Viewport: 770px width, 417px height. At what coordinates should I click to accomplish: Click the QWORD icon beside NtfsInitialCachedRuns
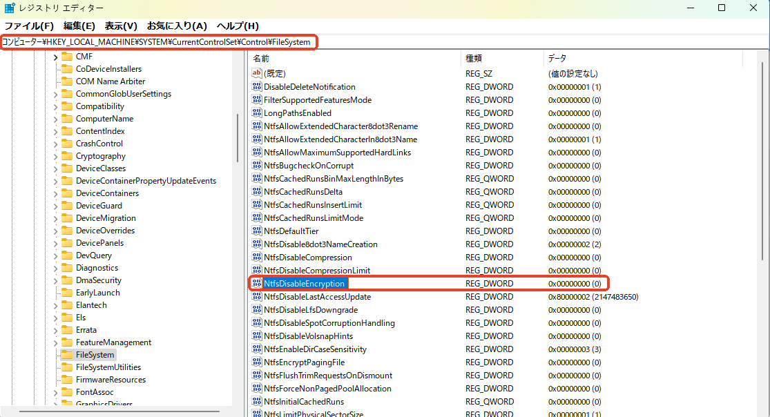[256, 401]
